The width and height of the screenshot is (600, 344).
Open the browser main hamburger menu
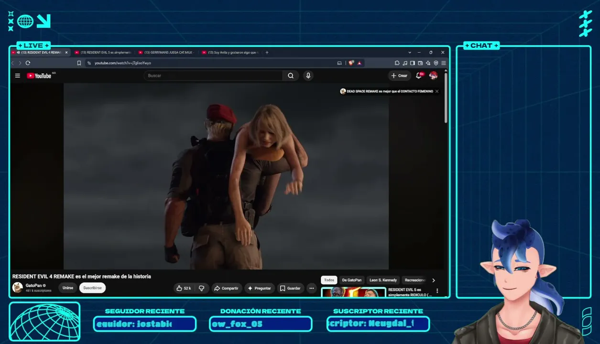[444, 63]
